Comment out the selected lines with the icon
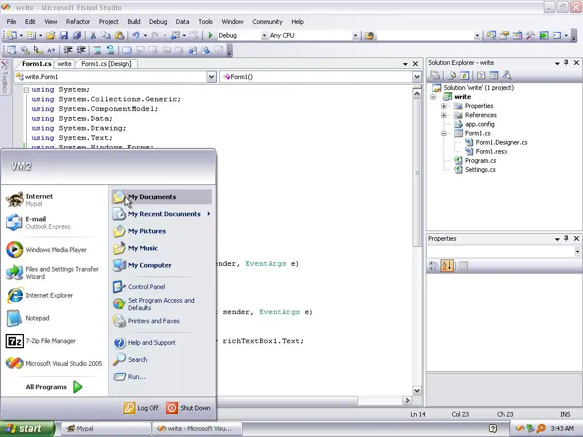Image resolution: width=583 pixels, height=437 pixels. 97,50
